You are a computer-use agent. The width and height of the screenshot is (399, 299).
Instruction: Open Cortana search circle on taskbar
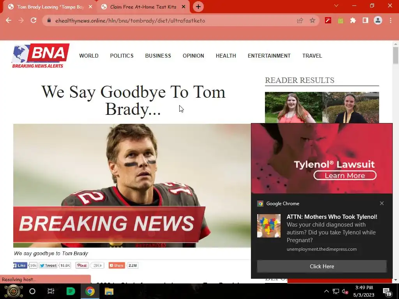[x=32, y=291]
